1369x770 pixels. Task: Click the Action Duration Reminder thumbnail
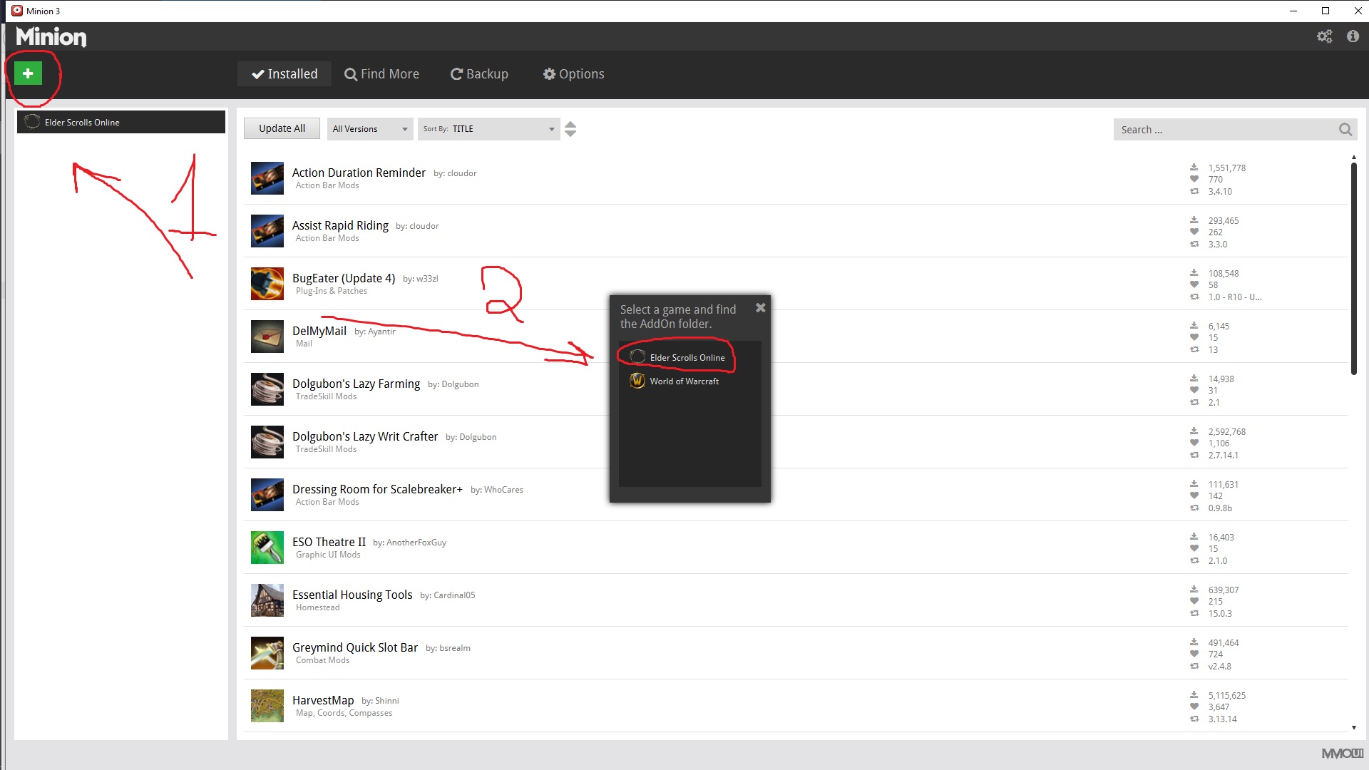[267, 178]
